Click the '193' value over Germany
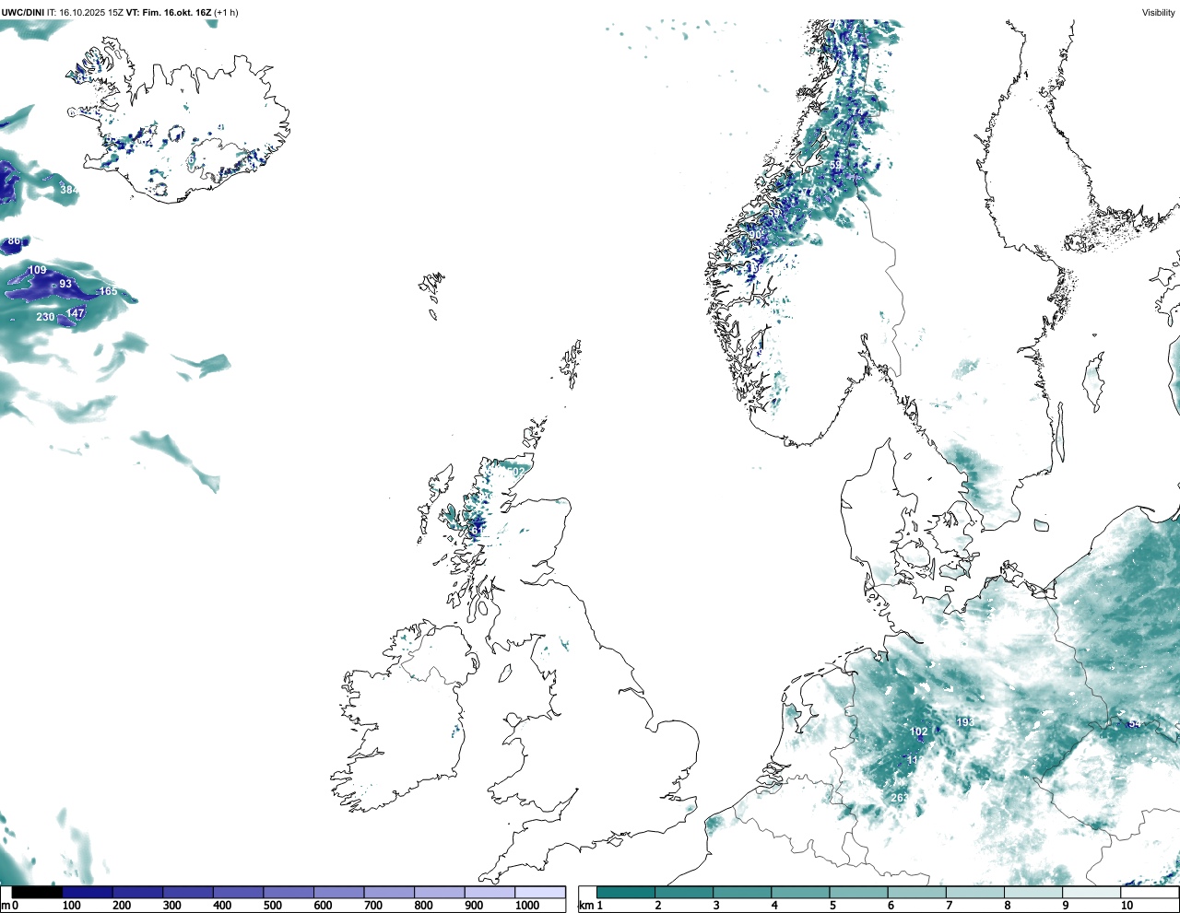The image size is (1180, 913). pyautogui.click(x=965, y=721)
